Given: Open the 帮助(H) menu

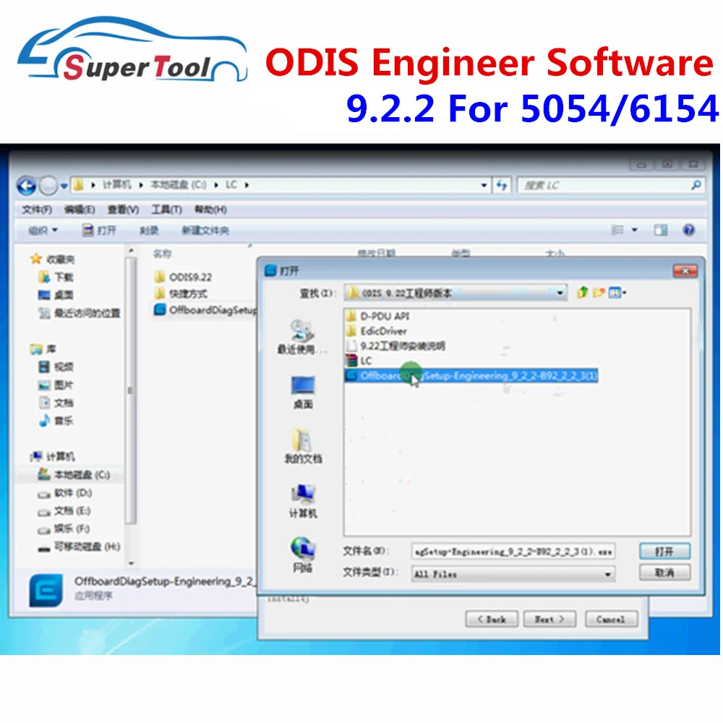Looking at the screenshot, I should [x=210, y=210].
